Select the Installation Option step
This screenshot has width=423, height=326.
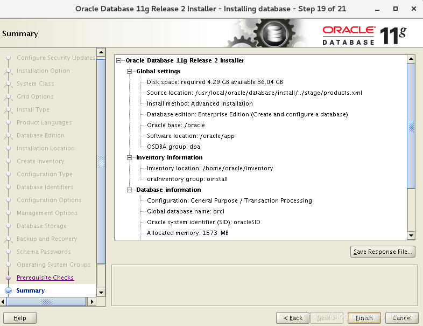[43, 71]
